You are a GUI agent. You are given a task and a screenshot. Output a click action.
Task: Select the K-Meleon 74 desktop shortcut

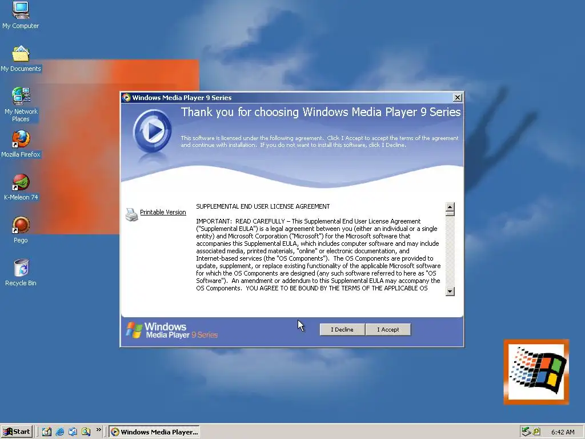pyautogui.click(x=21, y=187)
